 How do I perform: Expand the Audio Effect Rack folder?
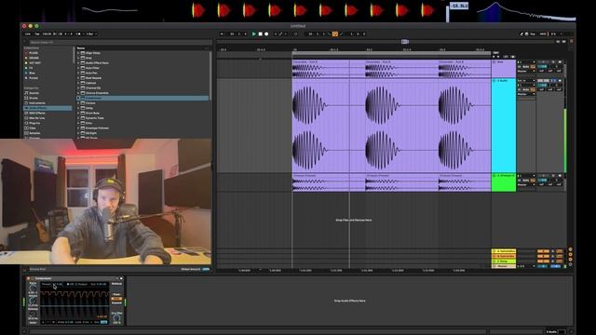78,63
